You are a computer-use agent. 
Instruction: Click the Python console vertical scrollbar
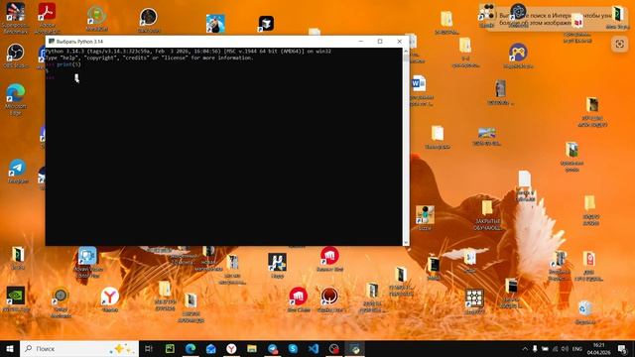click(406, 146)
